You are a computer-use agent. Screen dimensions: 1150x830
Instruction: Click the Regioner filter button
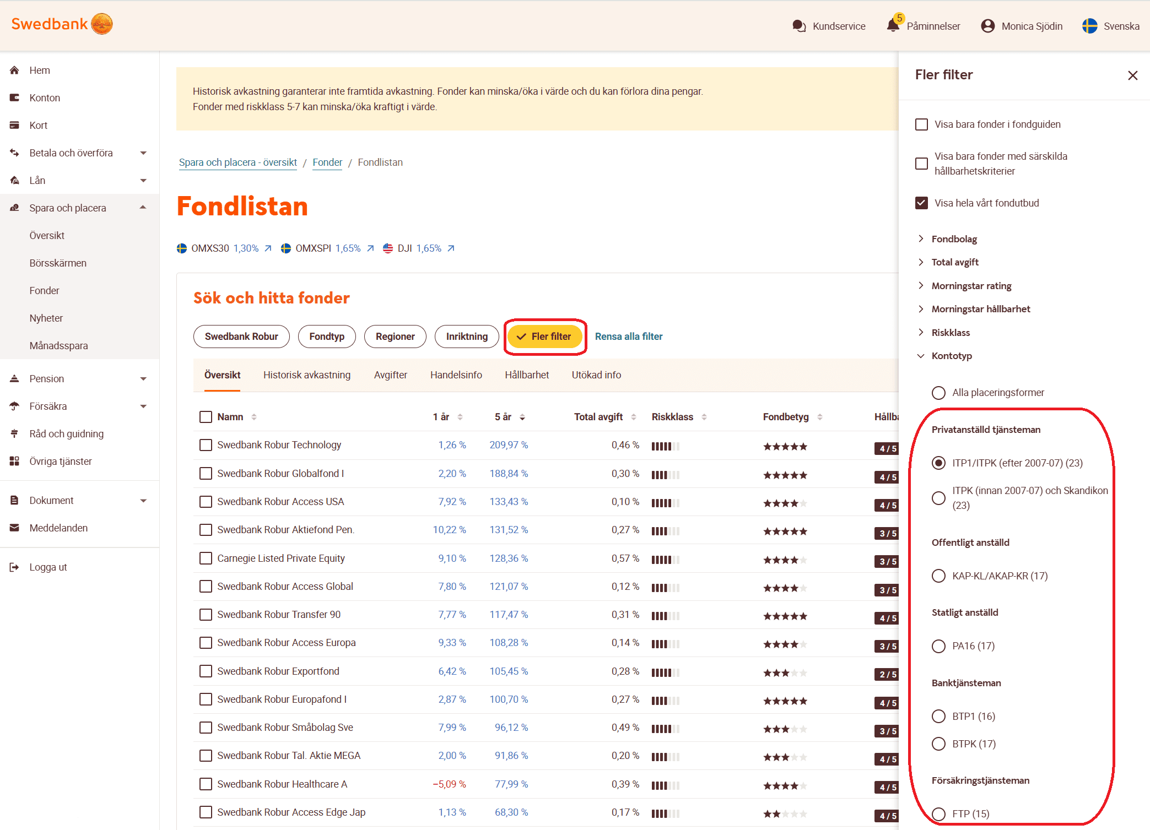pyautogui.click(x=395, y=337)
